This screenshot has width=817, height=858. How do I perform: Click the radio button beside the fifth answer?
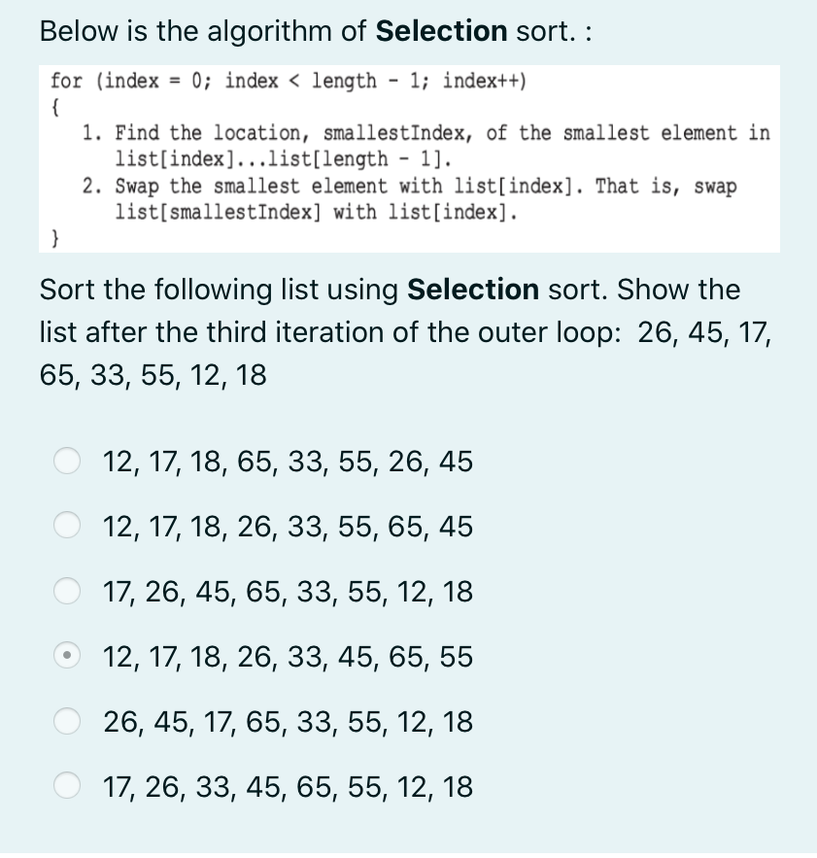(66, 720)
